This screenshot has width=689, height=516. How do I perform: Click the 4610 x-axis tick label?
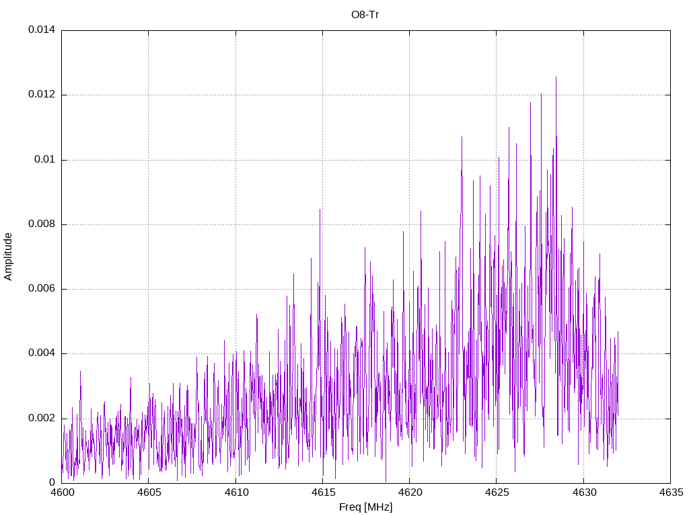[236, 492]
